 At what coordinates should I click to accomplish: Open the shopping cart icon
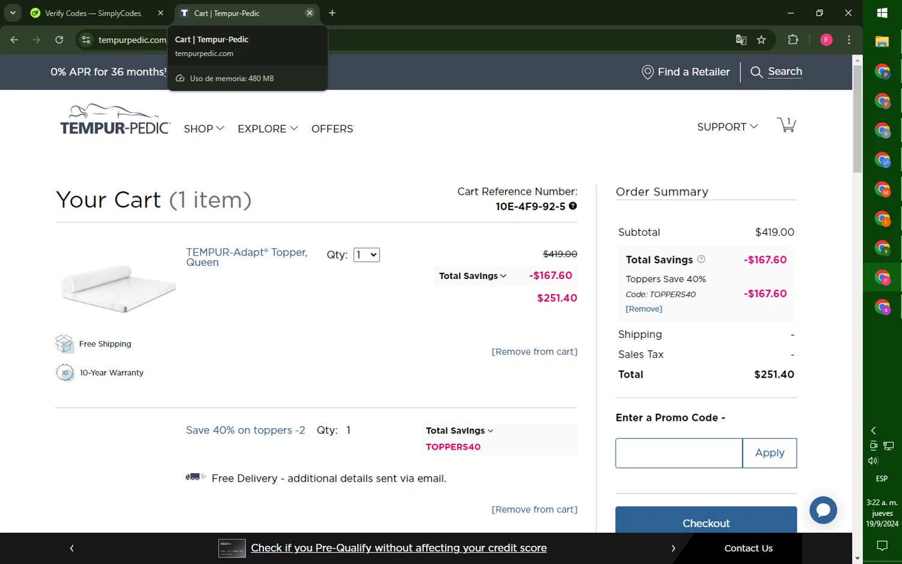pos(786,124)
